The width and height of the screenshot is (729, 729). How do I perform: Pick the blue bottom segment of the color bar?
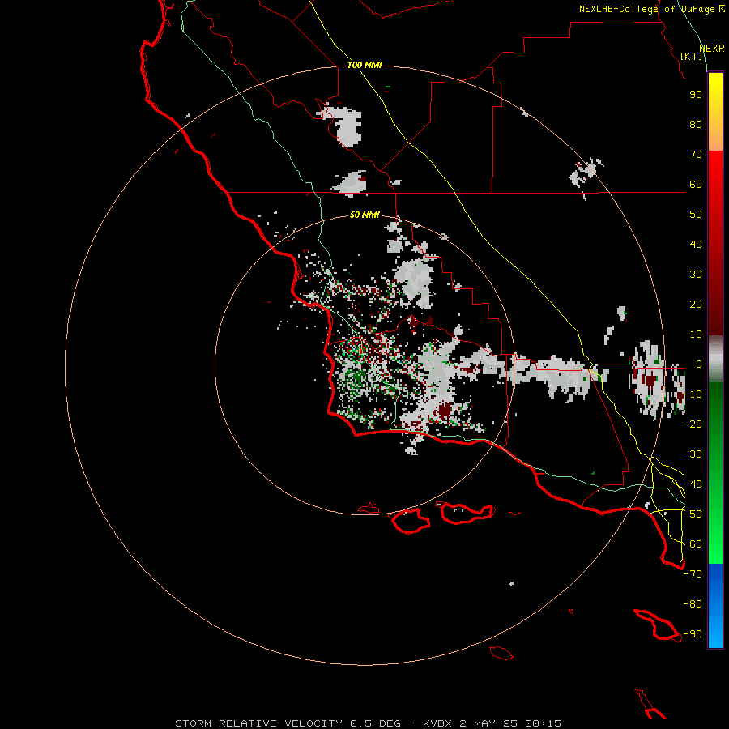click(x=715, y=606)
